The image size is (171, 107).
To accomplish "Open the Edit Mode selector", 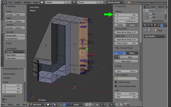I will click(x=37, y=105).
